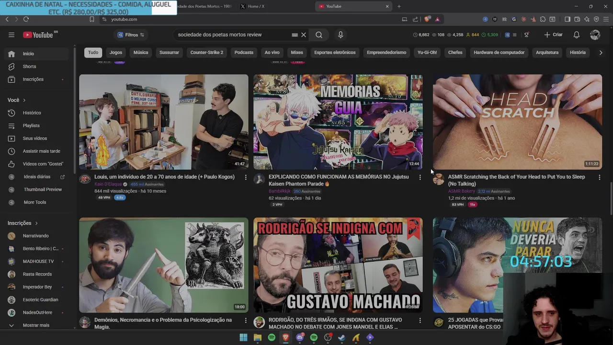The width and height of the screenshot is (613, 345).
Task: Open more options for the RODRIGÃO video
Action: click(420, 320)
